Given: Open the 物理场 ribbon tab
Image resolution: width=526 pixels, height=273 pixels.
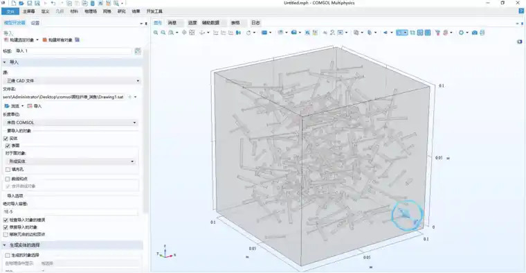Looking at the screenshot, I should click(91, 11).
